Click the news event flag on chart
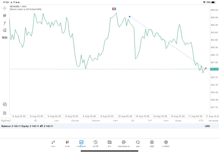219x153 pixels. click(114, 9)
